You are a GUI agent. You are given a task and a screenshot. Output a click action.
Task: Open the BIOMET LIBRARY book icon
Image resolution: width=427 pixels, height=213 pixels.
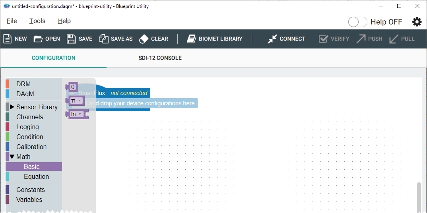click(192, 39)
